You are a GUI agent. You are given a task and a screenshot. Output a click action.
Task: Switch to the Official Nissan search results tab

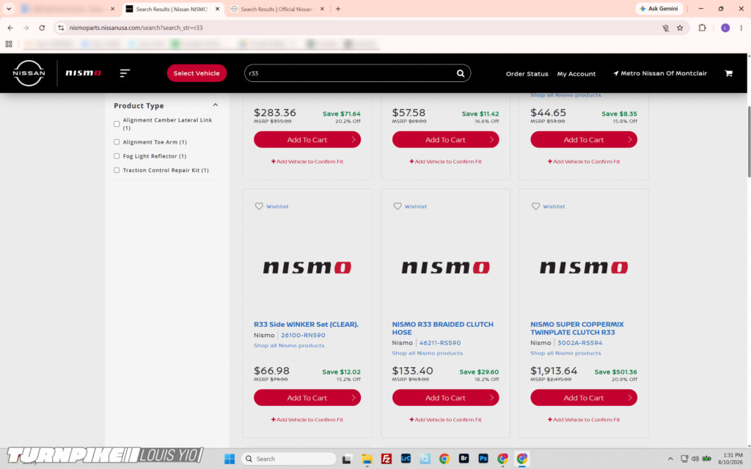[276, 9]
